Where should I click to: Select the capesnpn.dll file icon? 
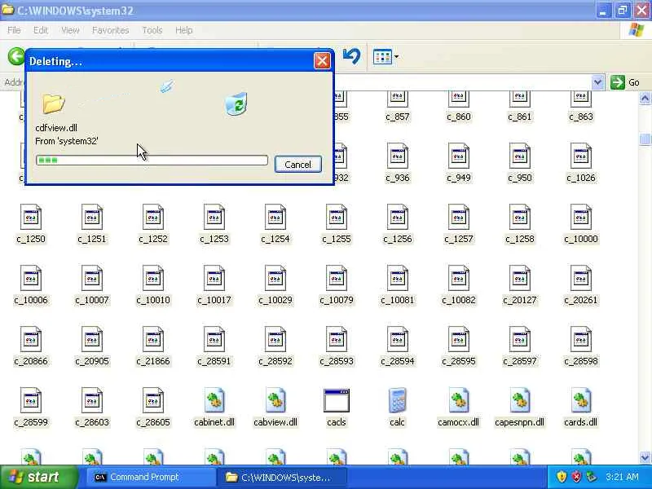(x=520, y=400)
